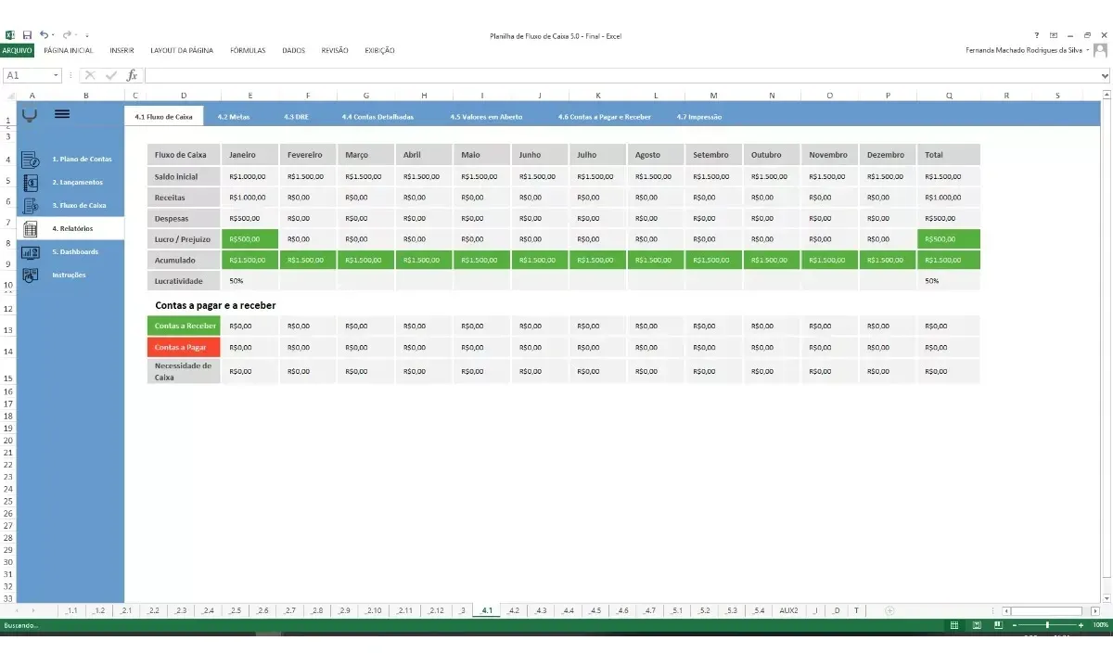This screenshot has height=666, width=1113.
Task: Save the workbook with the floppy disk icon
Action: [27, 35]
